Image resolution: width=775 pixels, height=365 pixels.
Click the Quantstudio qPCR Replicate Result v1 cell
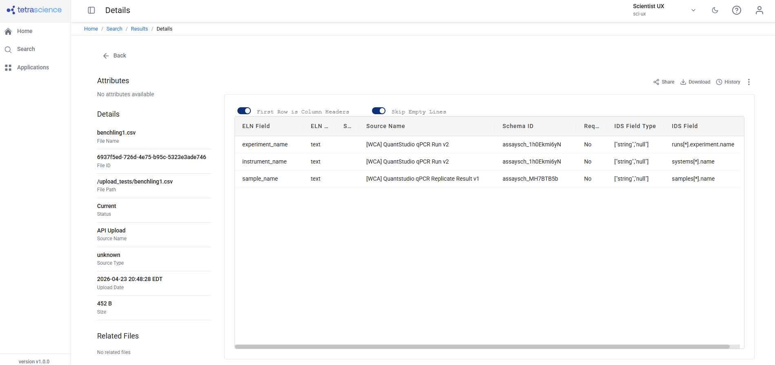coord(423,179)
